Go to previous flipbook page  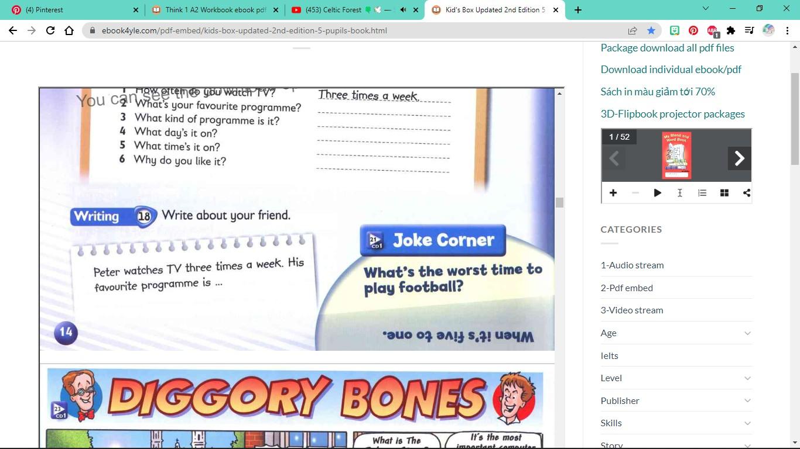pyautogui.click(x=614, y=158)
